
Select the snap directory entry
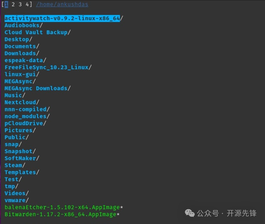click(13, 144)
